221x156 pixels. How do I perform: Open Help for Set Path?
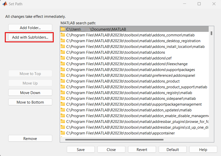point(203,149)
